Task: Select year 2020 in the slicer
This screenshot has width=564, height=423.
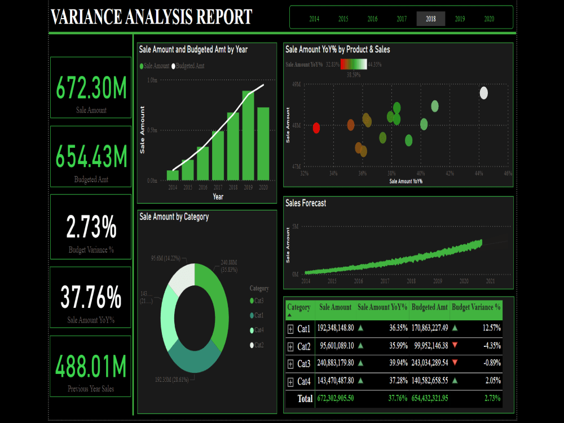Action: (488, 19)
